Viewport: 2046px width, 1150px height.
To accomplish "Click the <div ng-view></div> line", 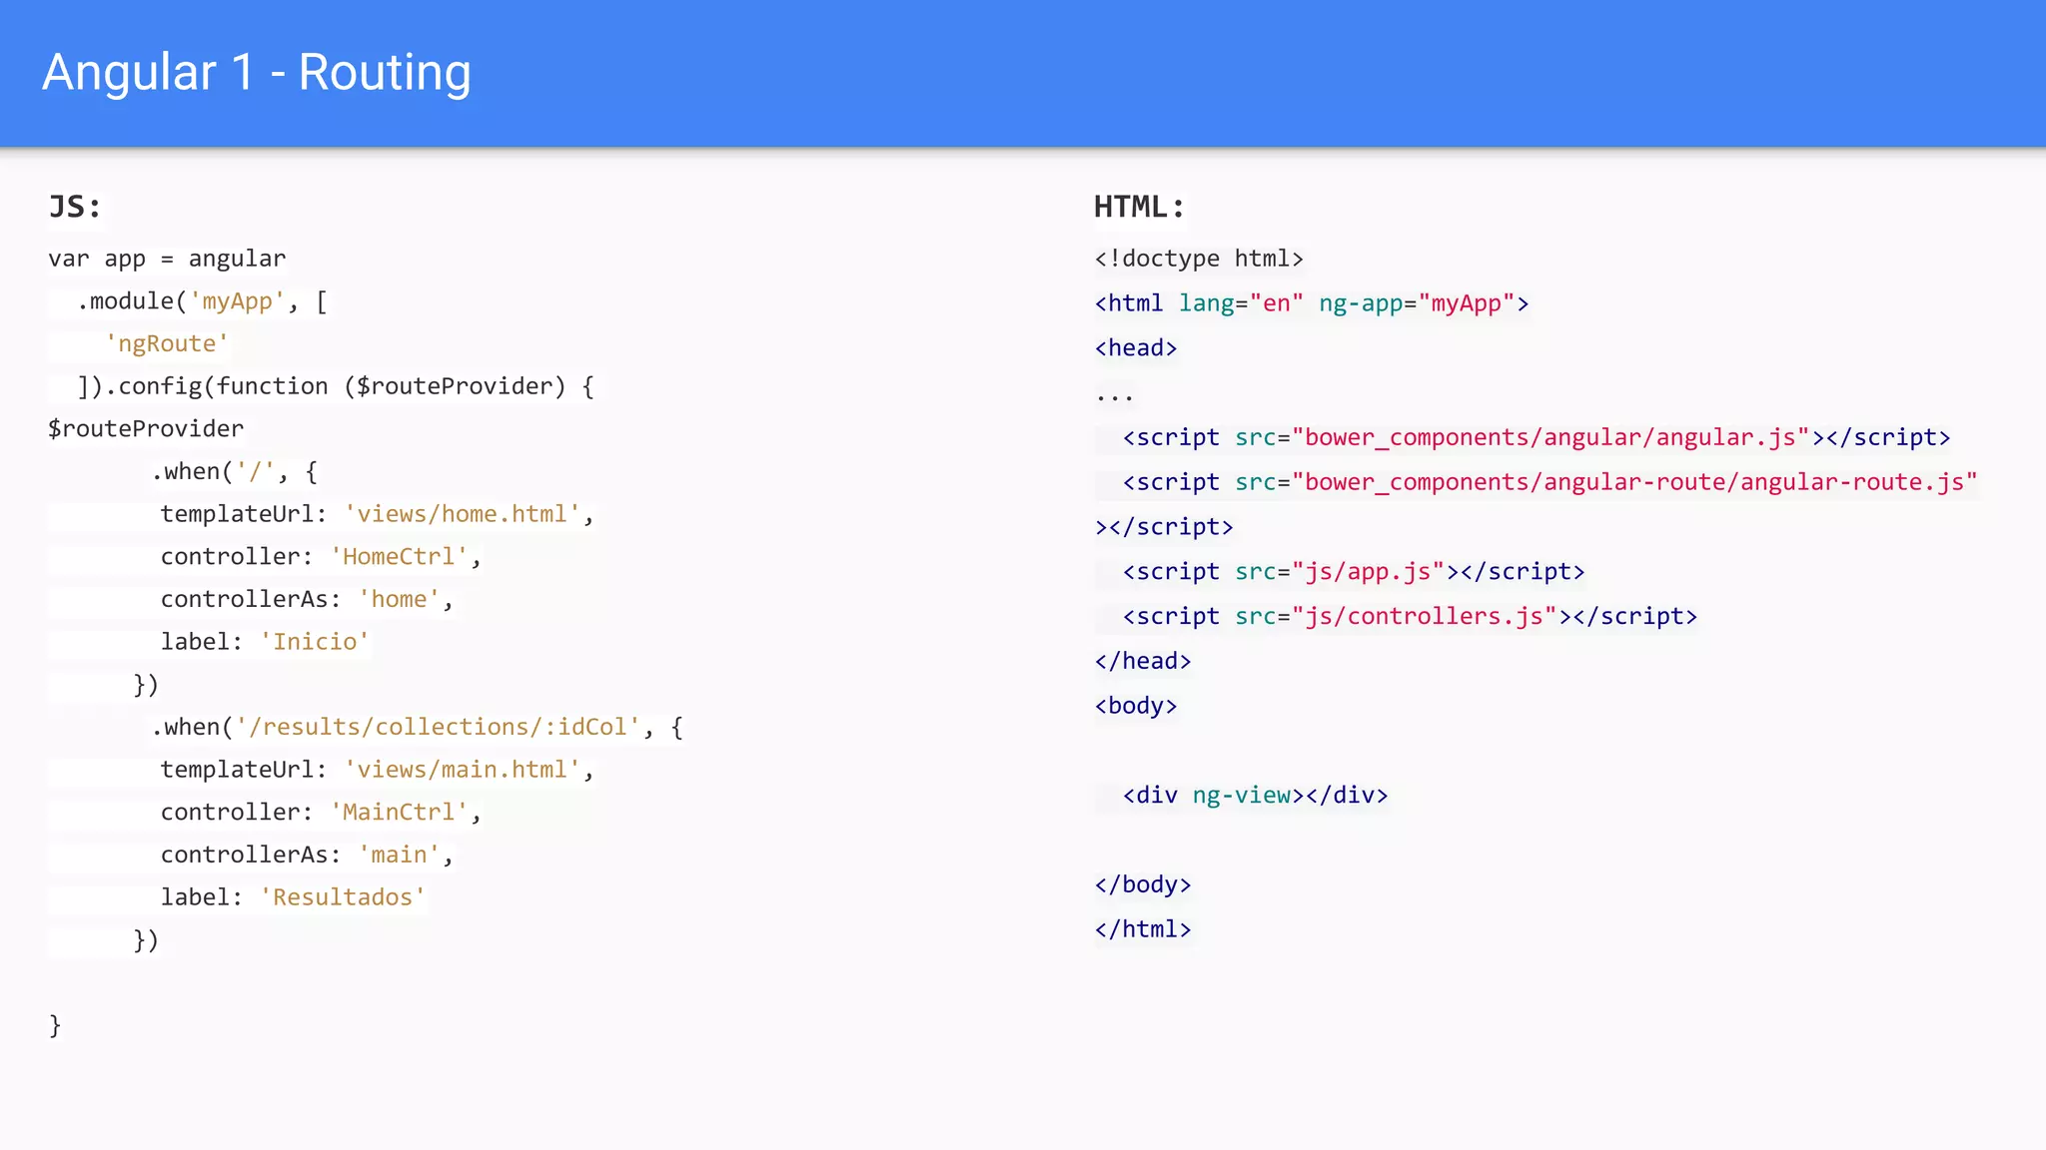I will click(x=1255, y=796).
